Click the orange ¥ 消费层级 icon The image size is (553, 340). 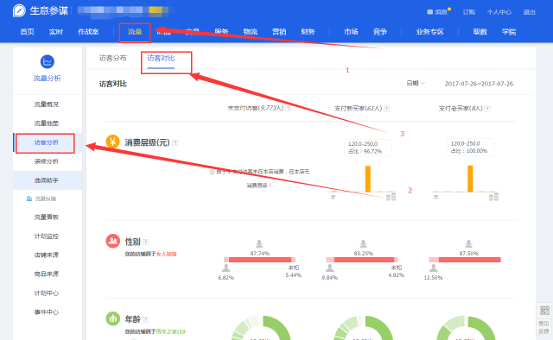click(113, 142)
